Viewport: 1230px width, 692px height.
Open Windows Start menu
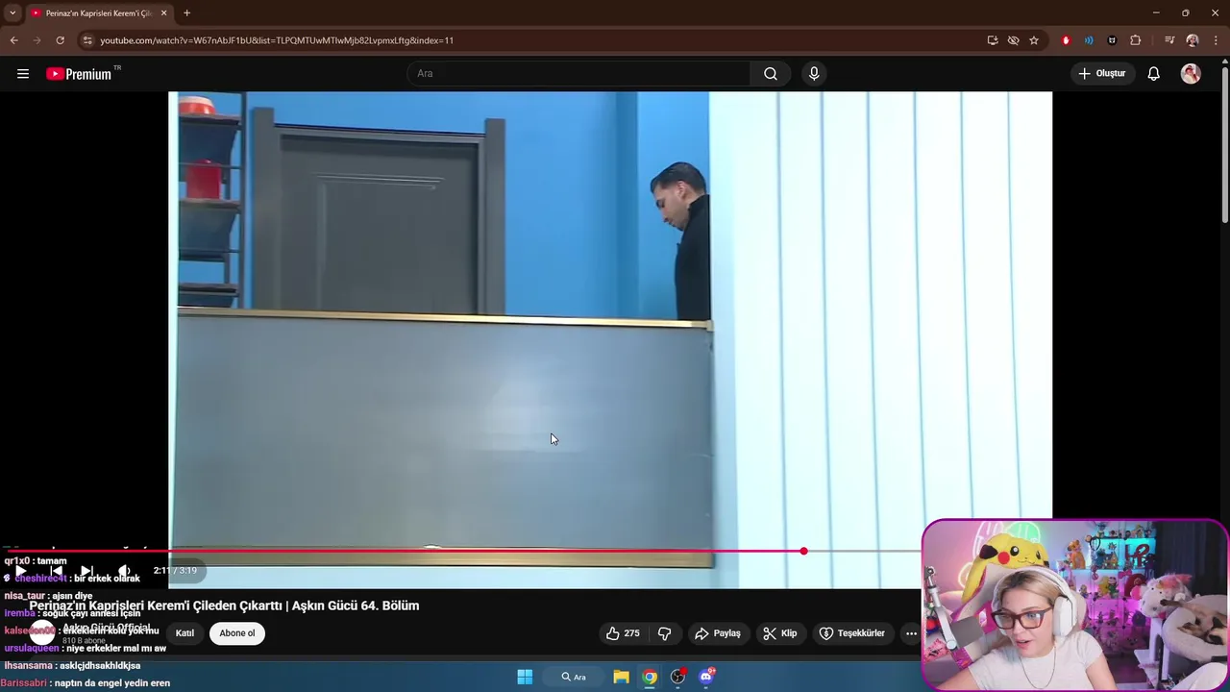point(525,677)
